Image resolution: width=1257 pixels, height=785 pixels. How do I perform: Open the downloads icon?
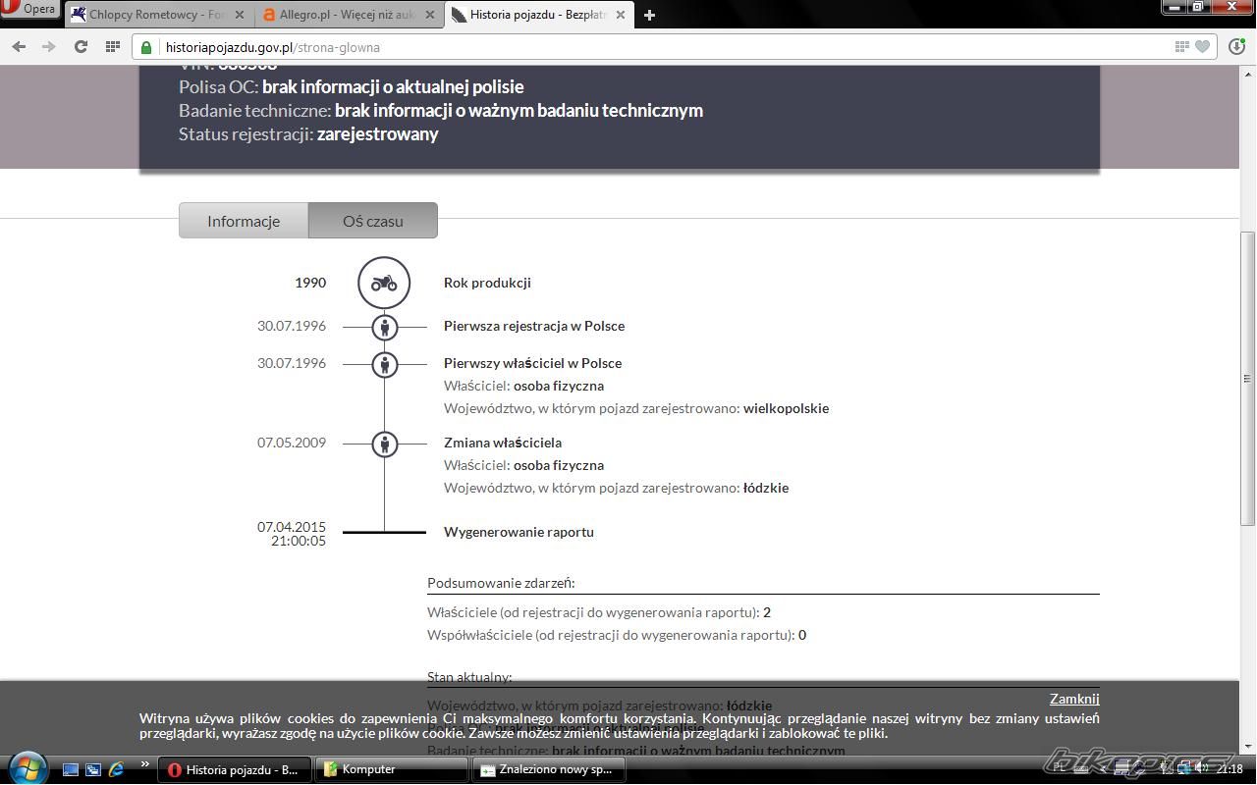click(1236, 46)
